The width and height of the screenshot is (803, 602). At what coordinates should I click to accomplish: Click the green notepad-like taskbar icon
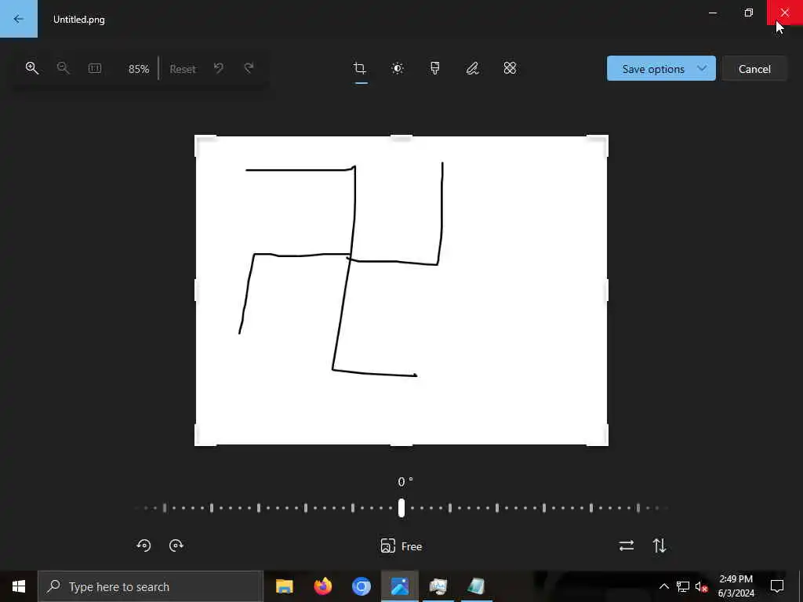[x=476, y=586]
